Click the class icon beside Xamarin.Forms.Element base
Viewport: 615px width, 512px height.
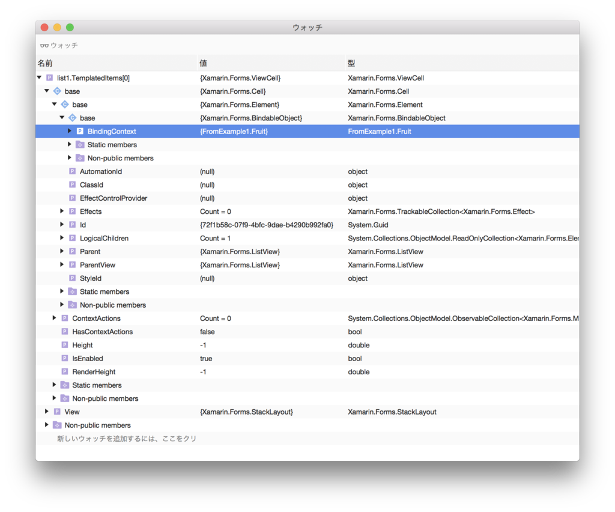click(65, 105)
